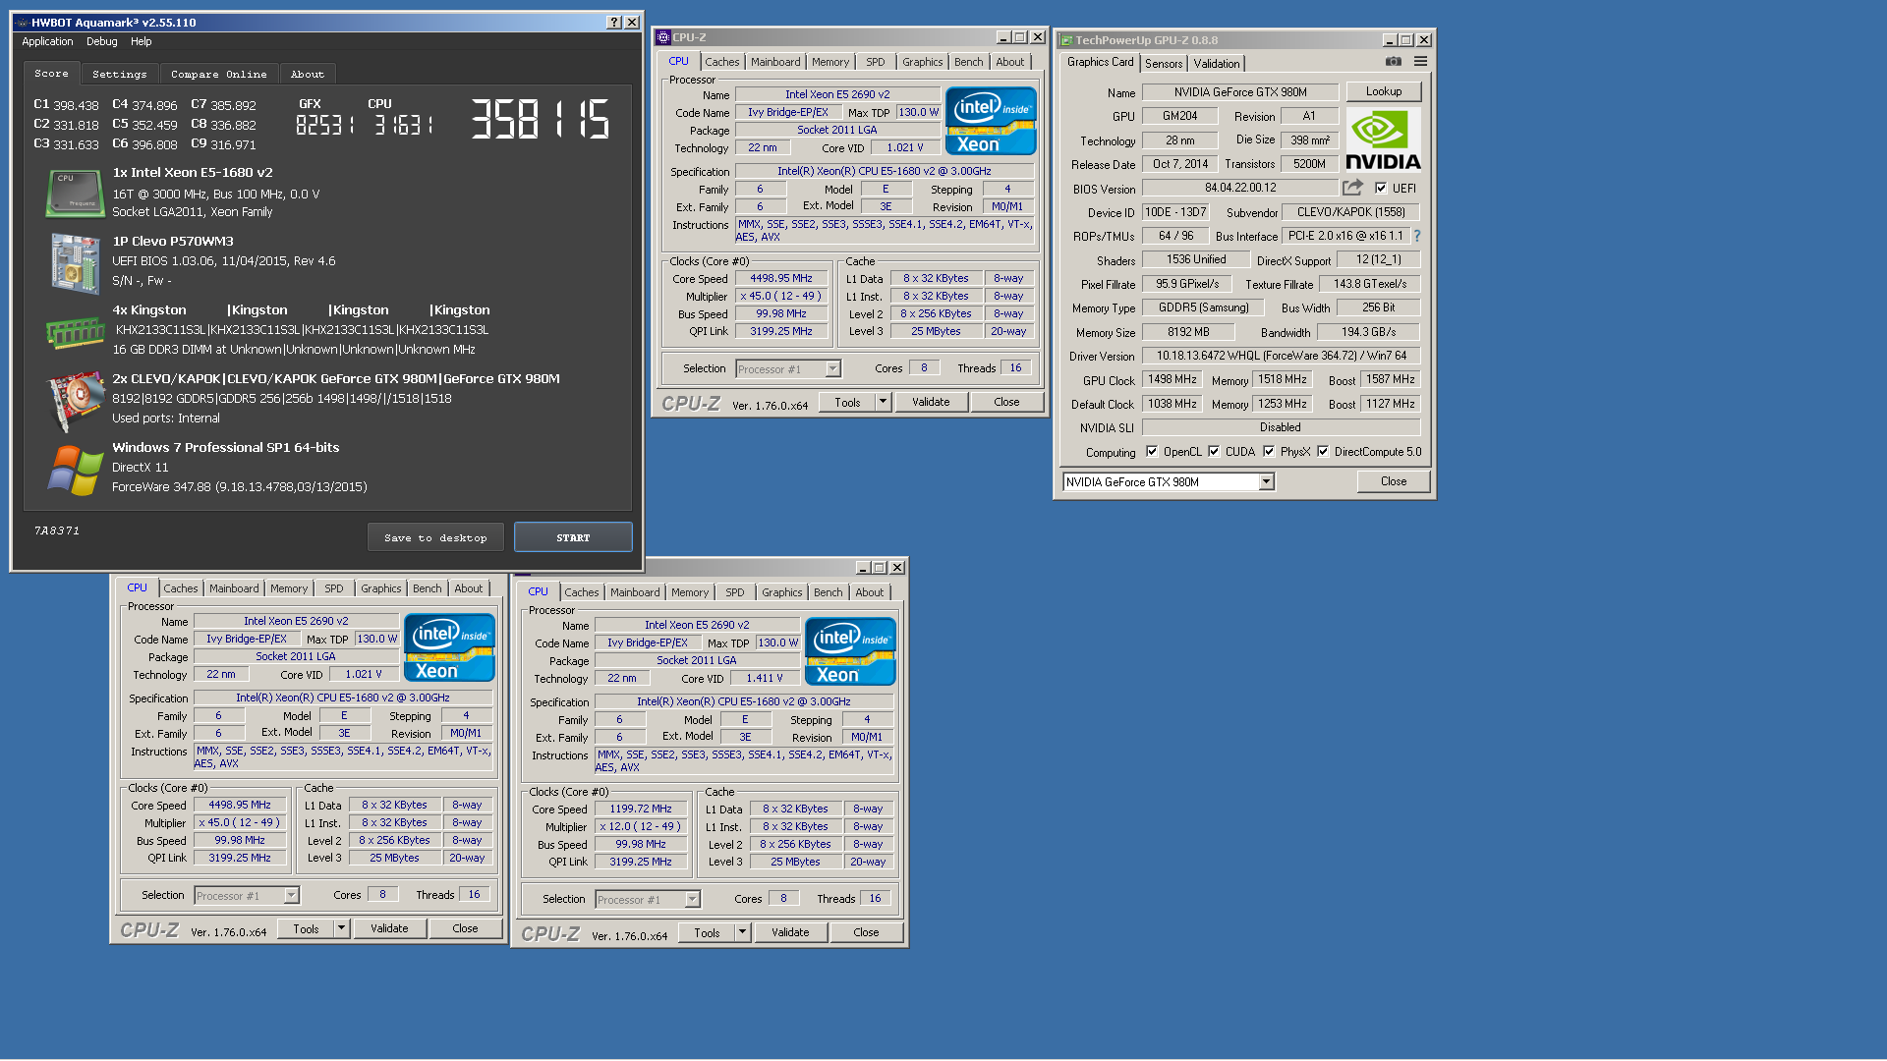Open Bench tab in bottom-right CPU-Z

pos(829,592)
